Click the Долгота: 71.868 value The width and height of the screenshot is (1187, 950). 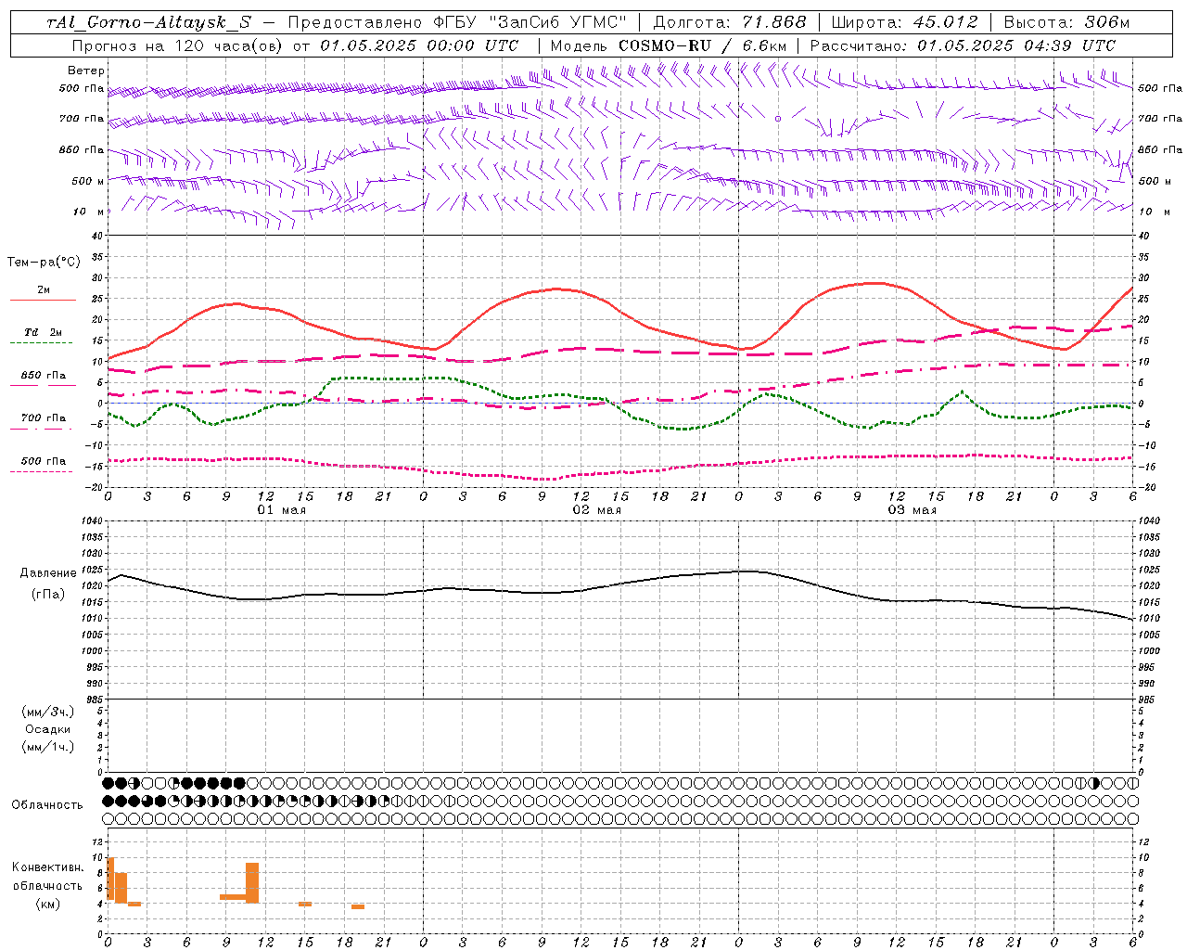point(730,22)
